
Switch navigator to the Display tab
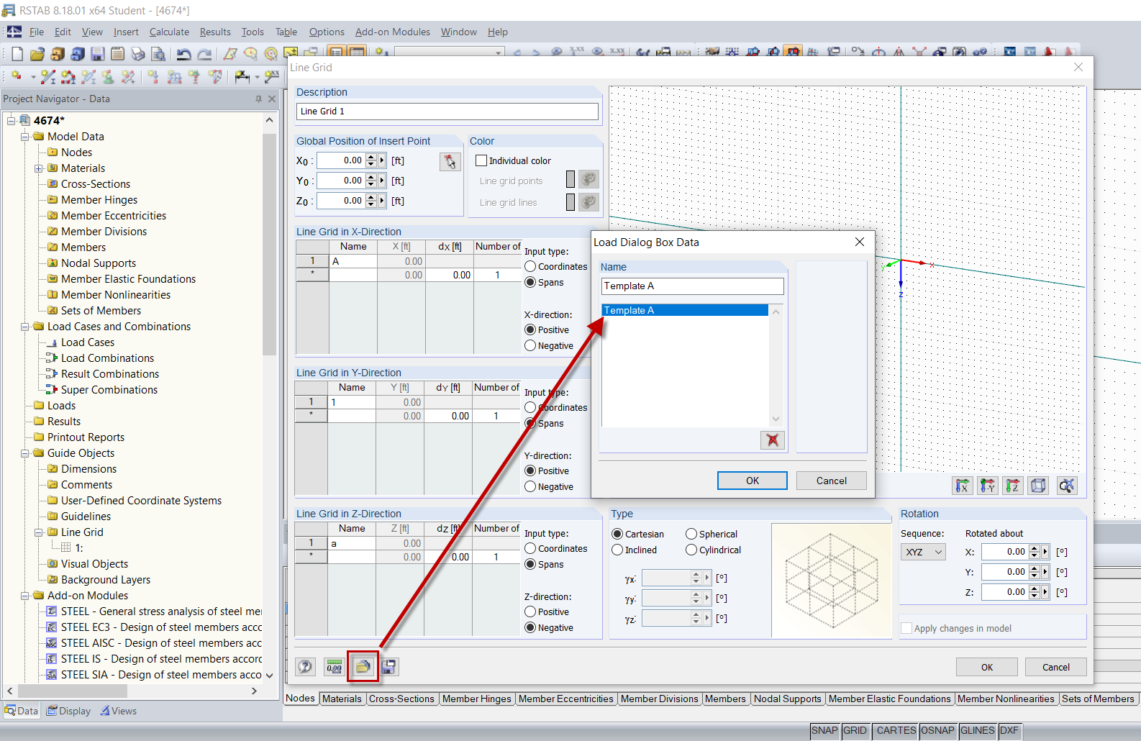pos(69,711)
